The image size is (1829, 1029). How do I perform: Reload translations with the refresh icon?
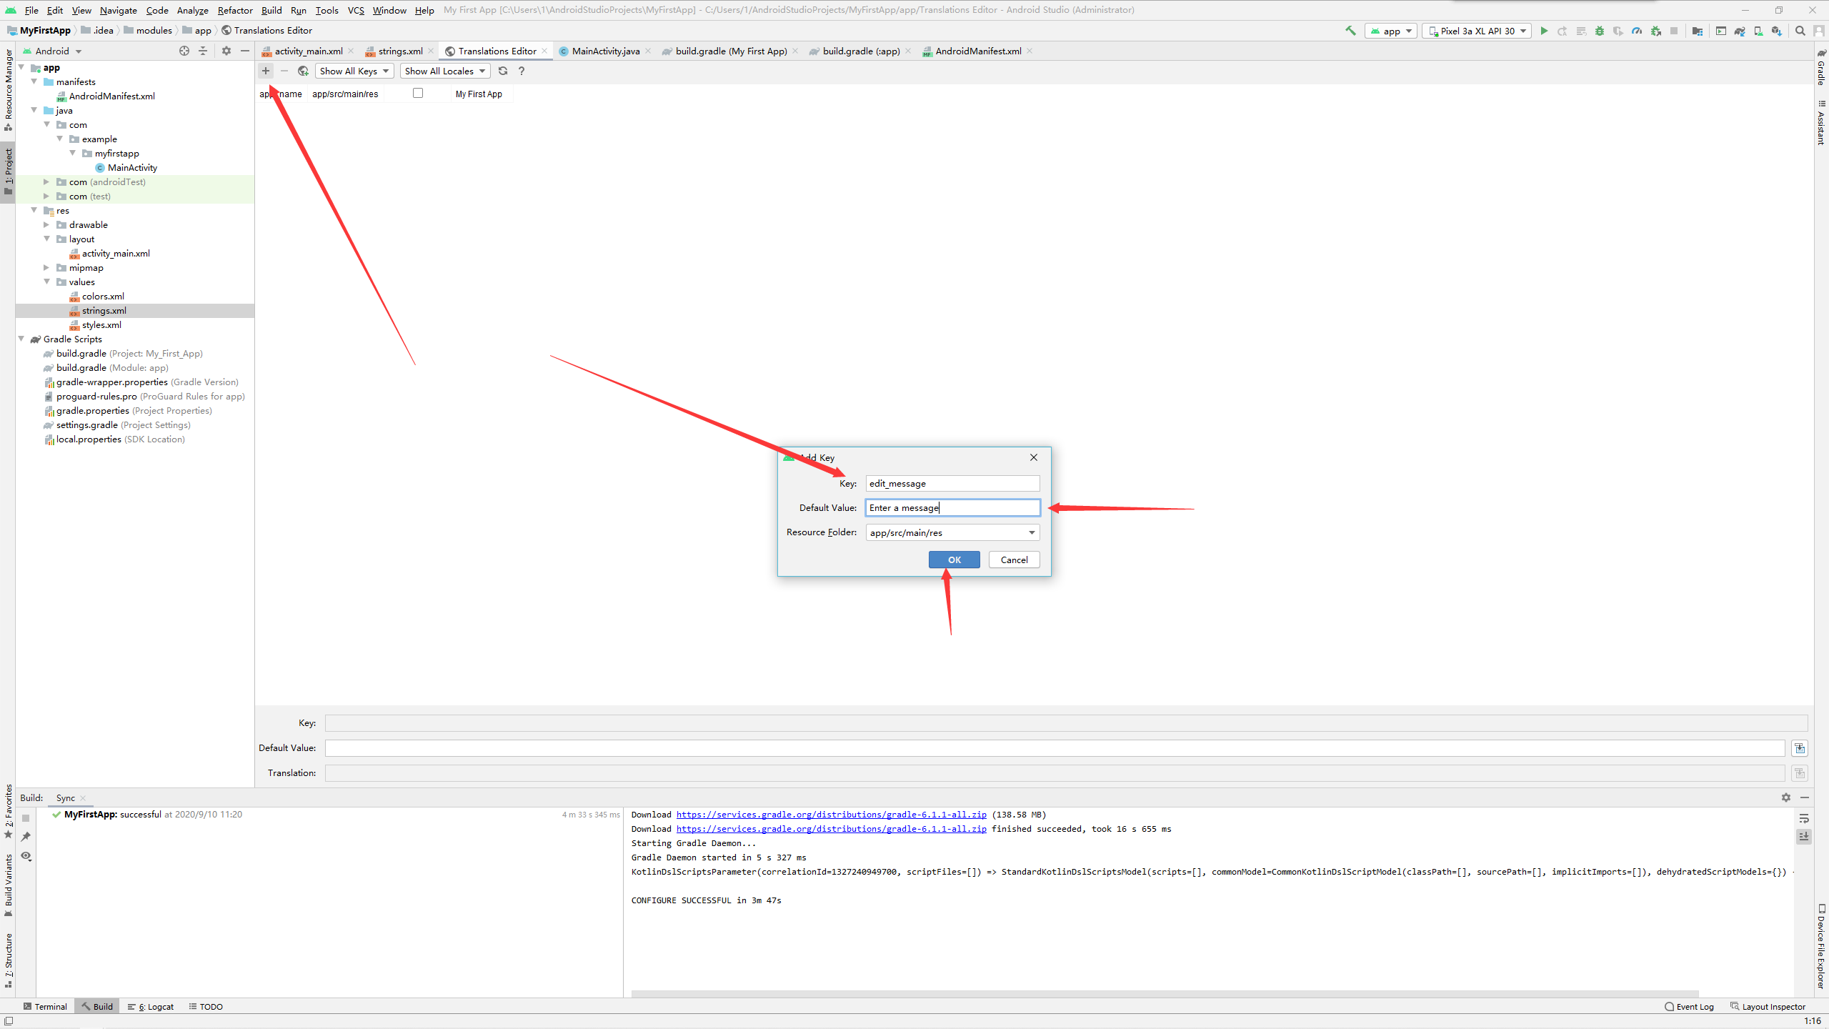click(x=503, y=71)
